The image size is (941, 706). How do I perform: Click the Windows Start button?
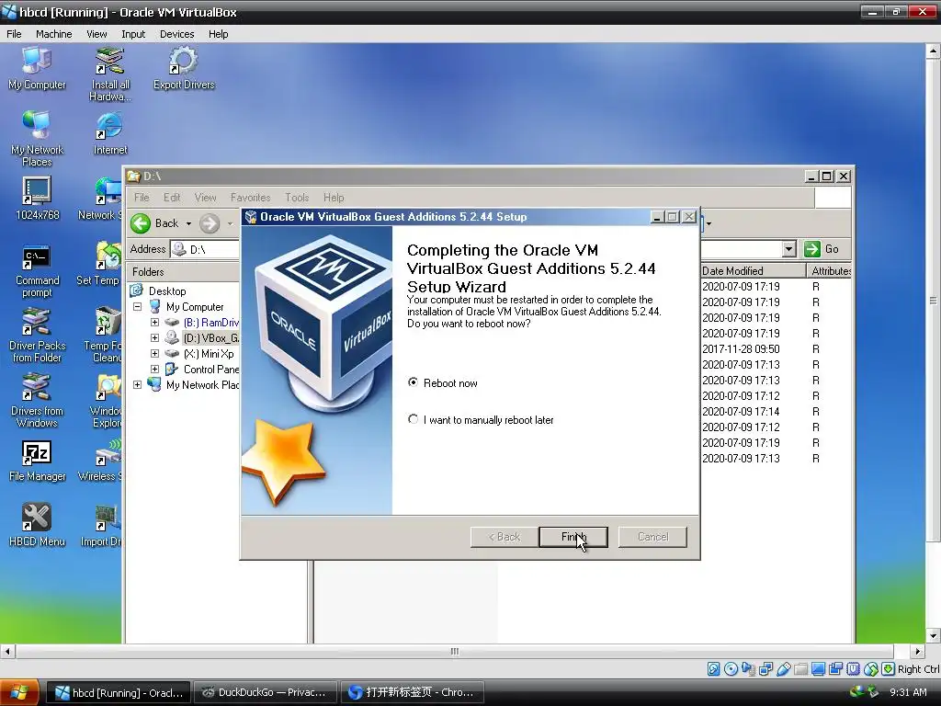pos(19,692)
